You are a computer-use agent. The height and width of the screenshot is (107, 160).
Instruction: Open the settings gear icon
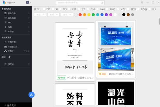click(x=142, y=2)
